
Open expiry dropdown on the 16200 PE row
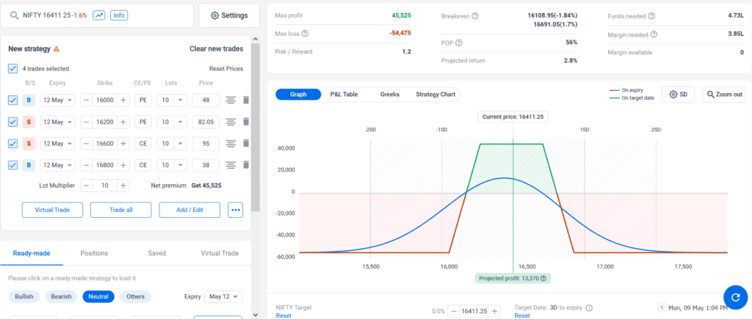tap(57, 122)
